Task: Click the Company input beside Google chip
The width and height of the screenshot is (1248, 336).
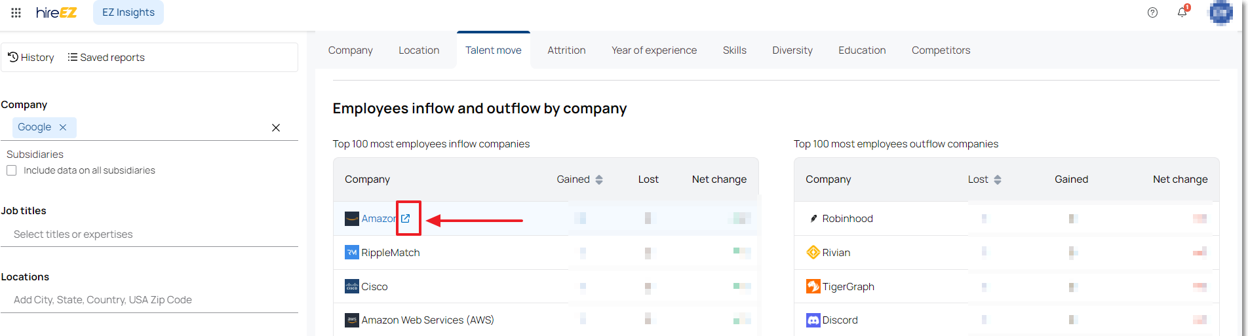Action: point(170,128)
